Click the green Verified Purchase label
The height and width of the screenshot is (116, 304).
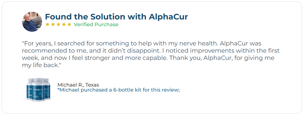click(x=96, y=24)
